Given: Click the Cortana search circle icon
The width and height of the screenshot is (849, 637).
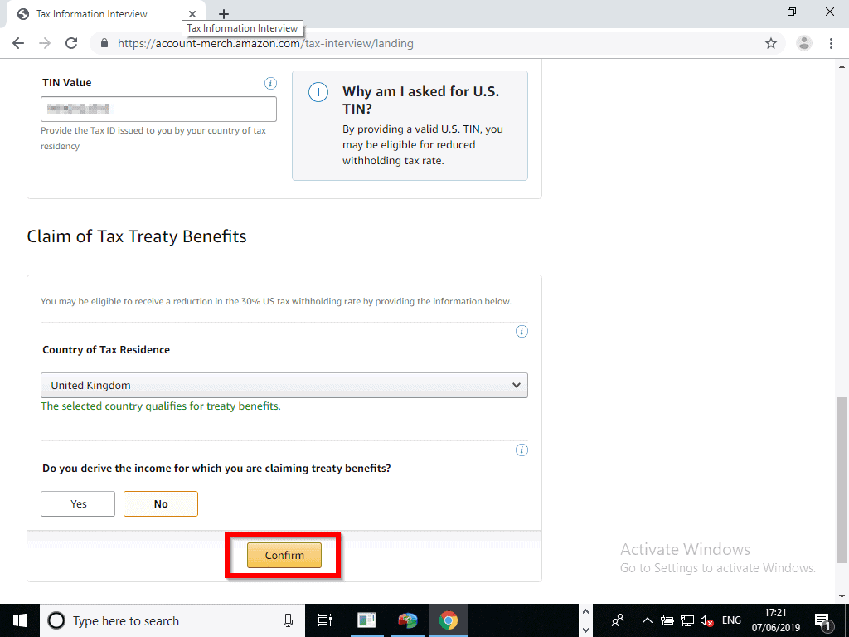Looking at the screenshot, I should (x=56, y=620).
